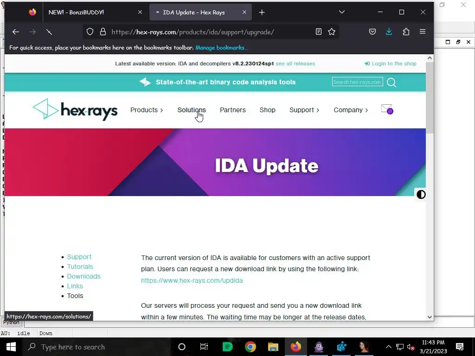
Task: Click the Windows taskbar search box
Action: point(97,347)
